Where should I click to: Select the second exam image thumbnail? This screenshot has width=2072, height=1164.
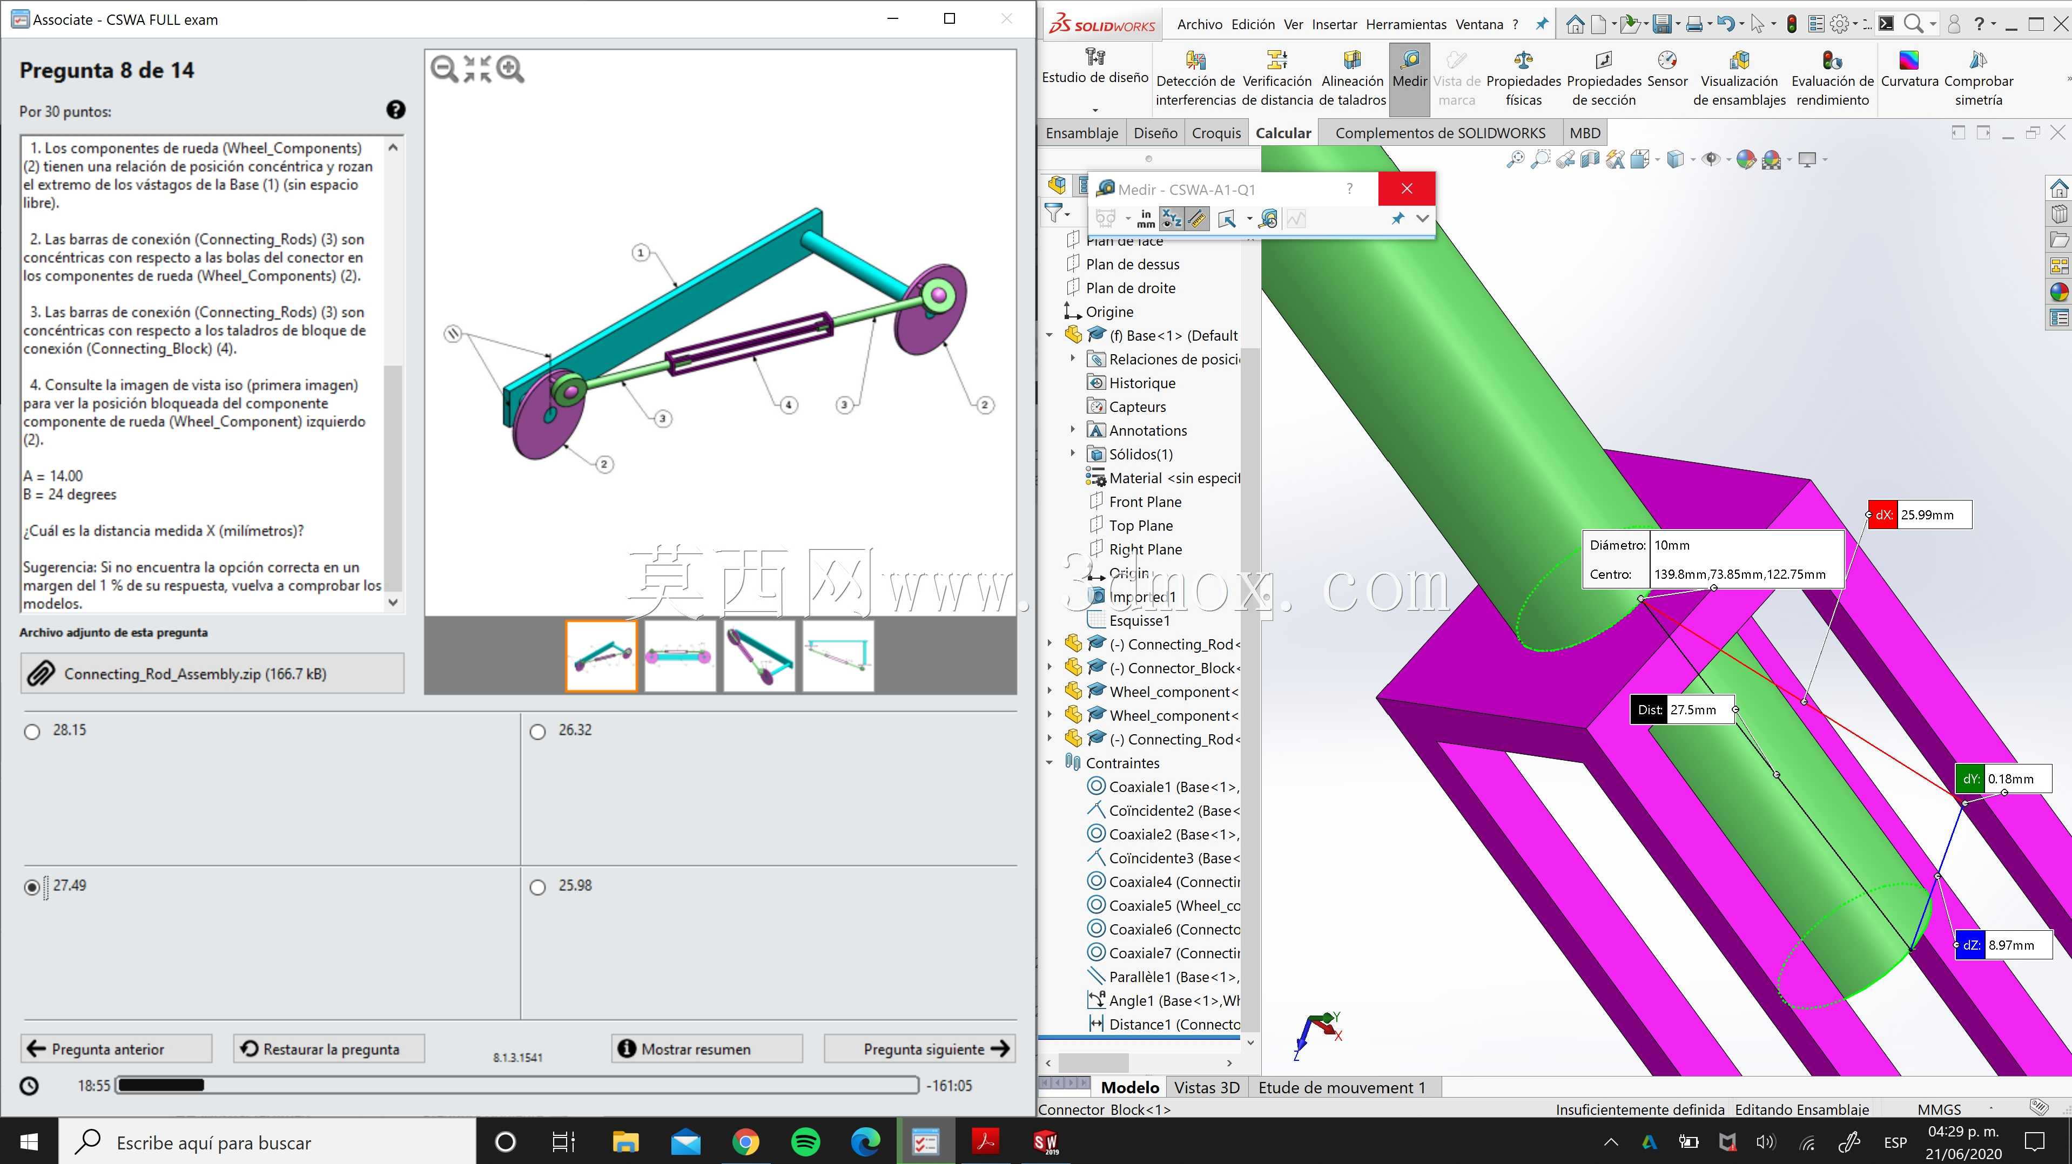(x=680, y=655)
